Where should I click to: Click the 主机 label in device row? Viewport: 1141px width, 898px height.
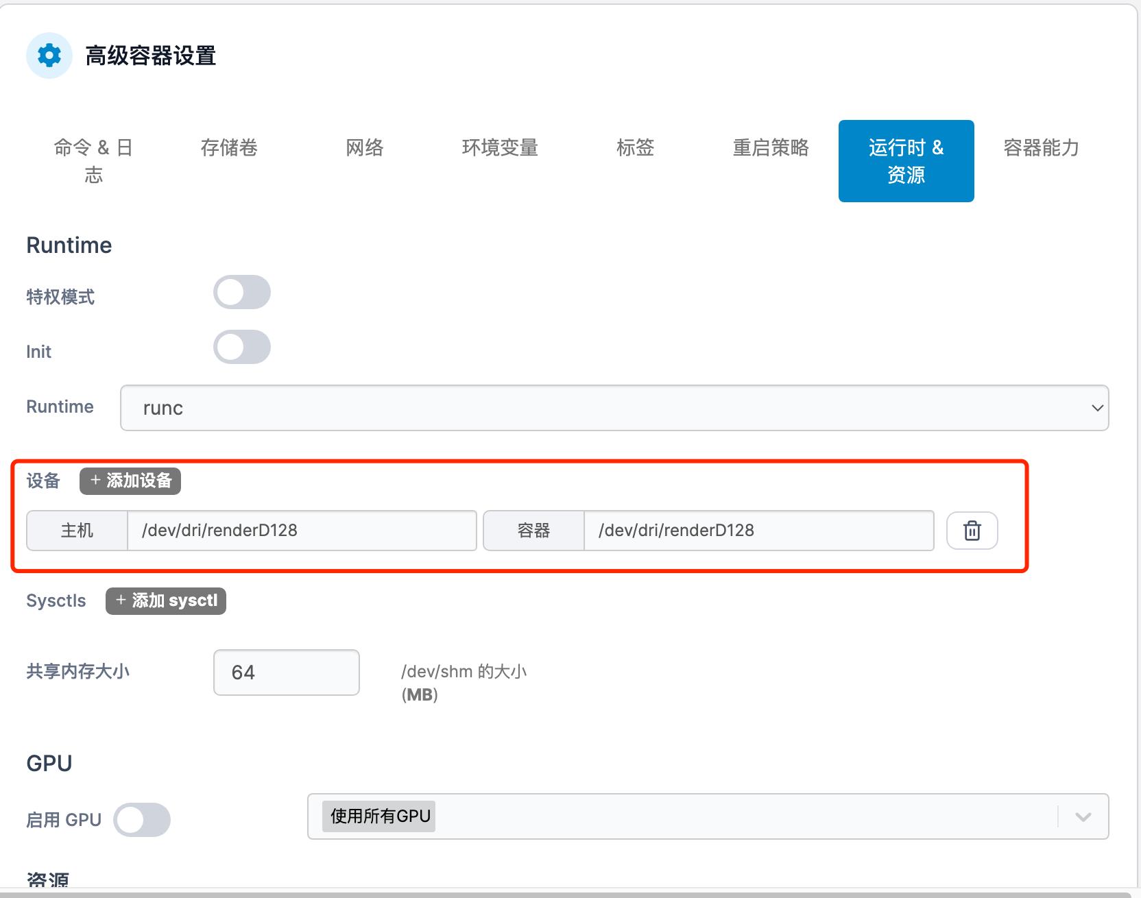pyautogui.click(x=76, y=530)
